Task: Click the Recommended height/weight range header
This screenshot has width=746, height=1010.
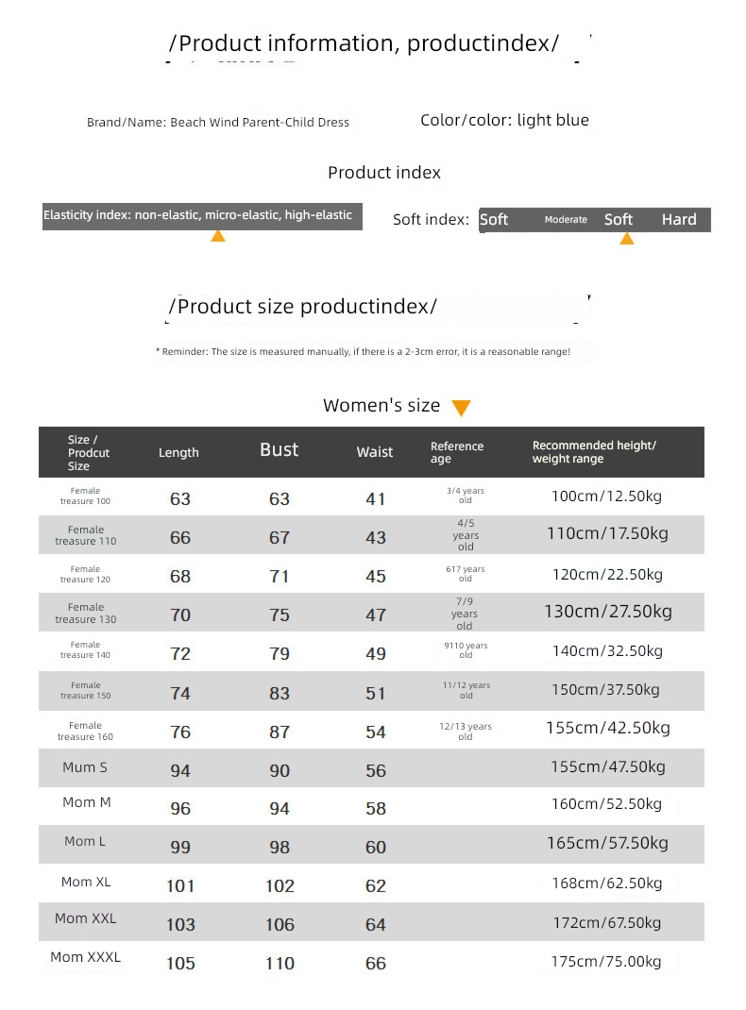Action: [x=594, y=452]
